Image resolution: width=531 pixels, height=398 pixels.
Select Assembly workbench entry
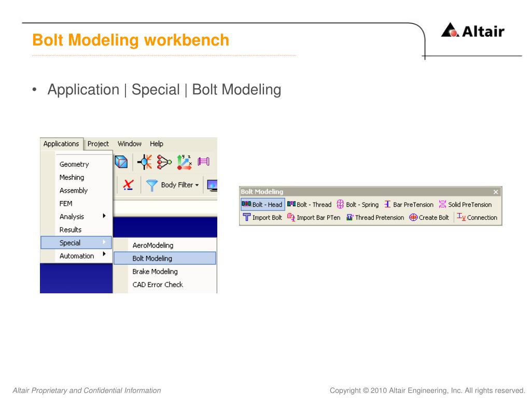click(74, 191)
